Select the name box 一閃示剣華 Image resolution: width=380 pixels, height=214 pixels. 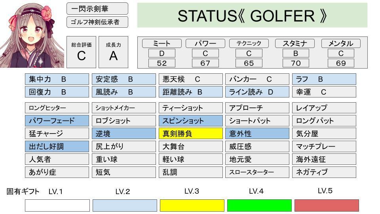tap(97, 9)
